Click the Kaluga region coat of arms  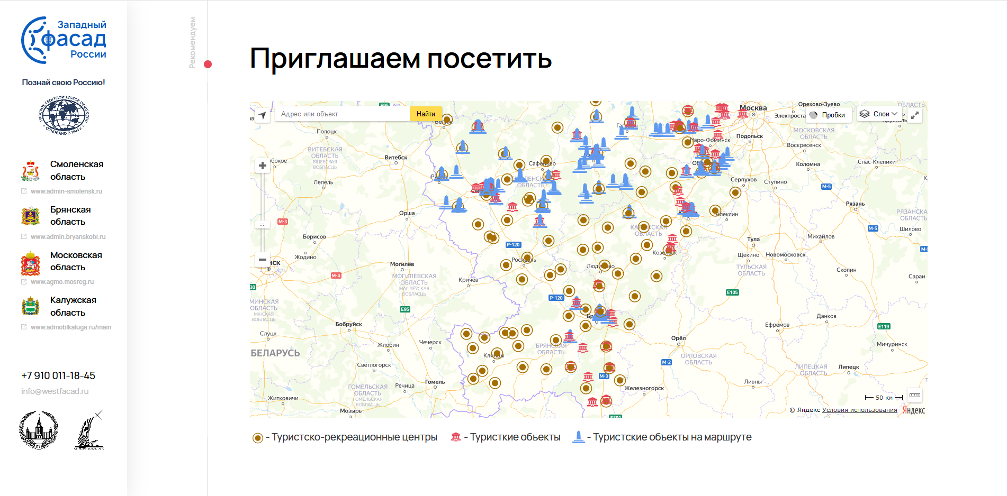pos(31,306)
